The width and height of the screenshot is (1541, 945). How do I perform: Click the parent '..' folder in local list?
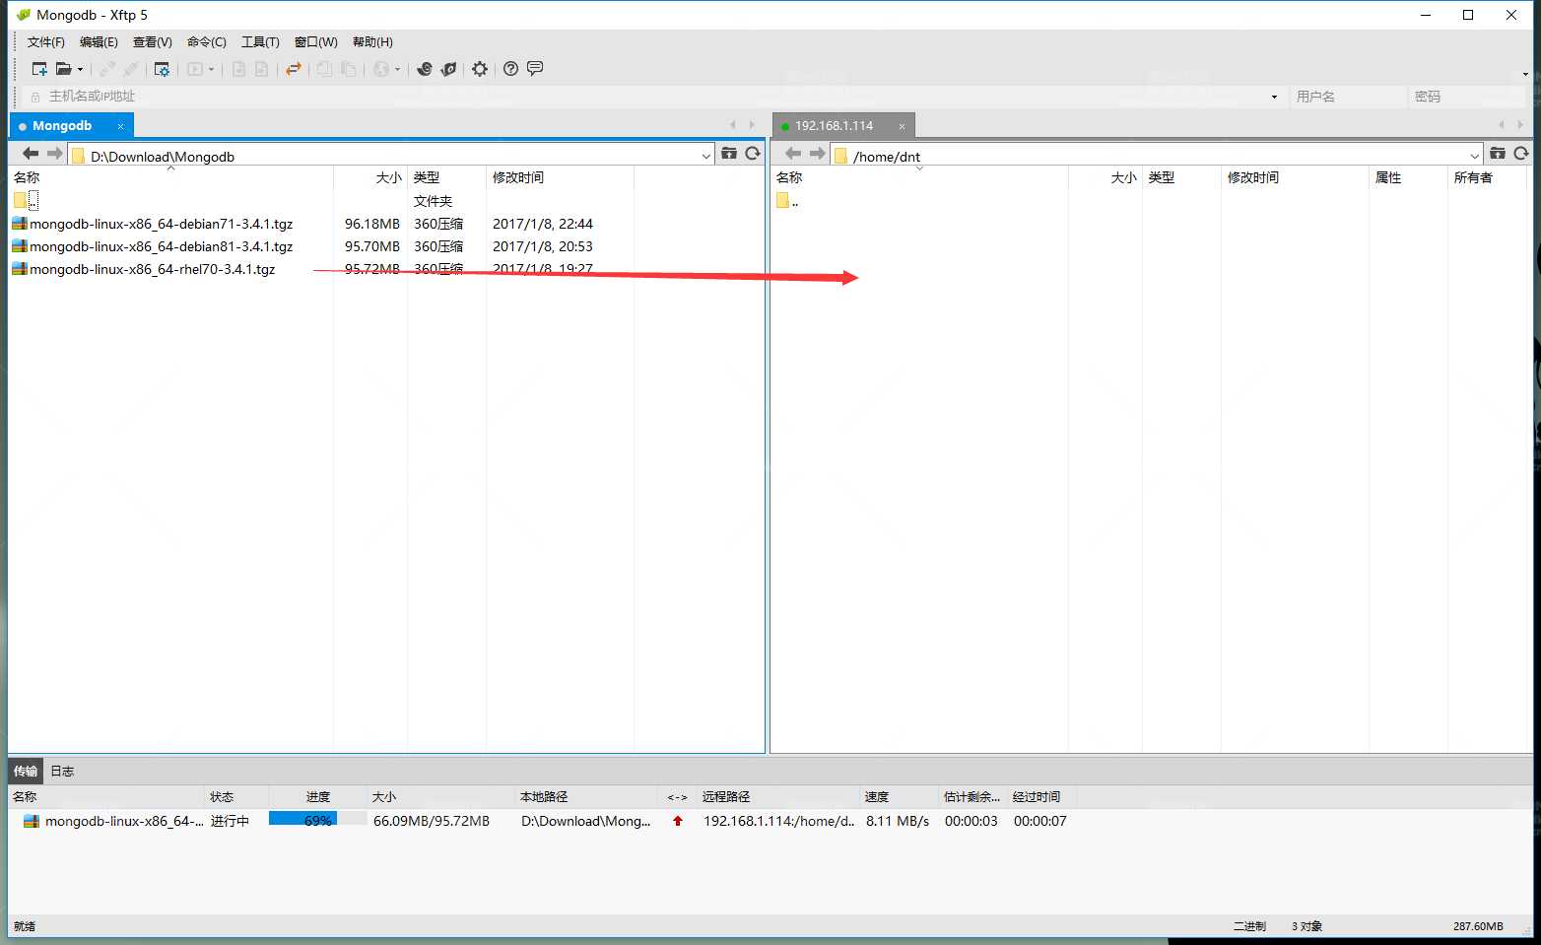pyautogui.click(x=26, y=201)
